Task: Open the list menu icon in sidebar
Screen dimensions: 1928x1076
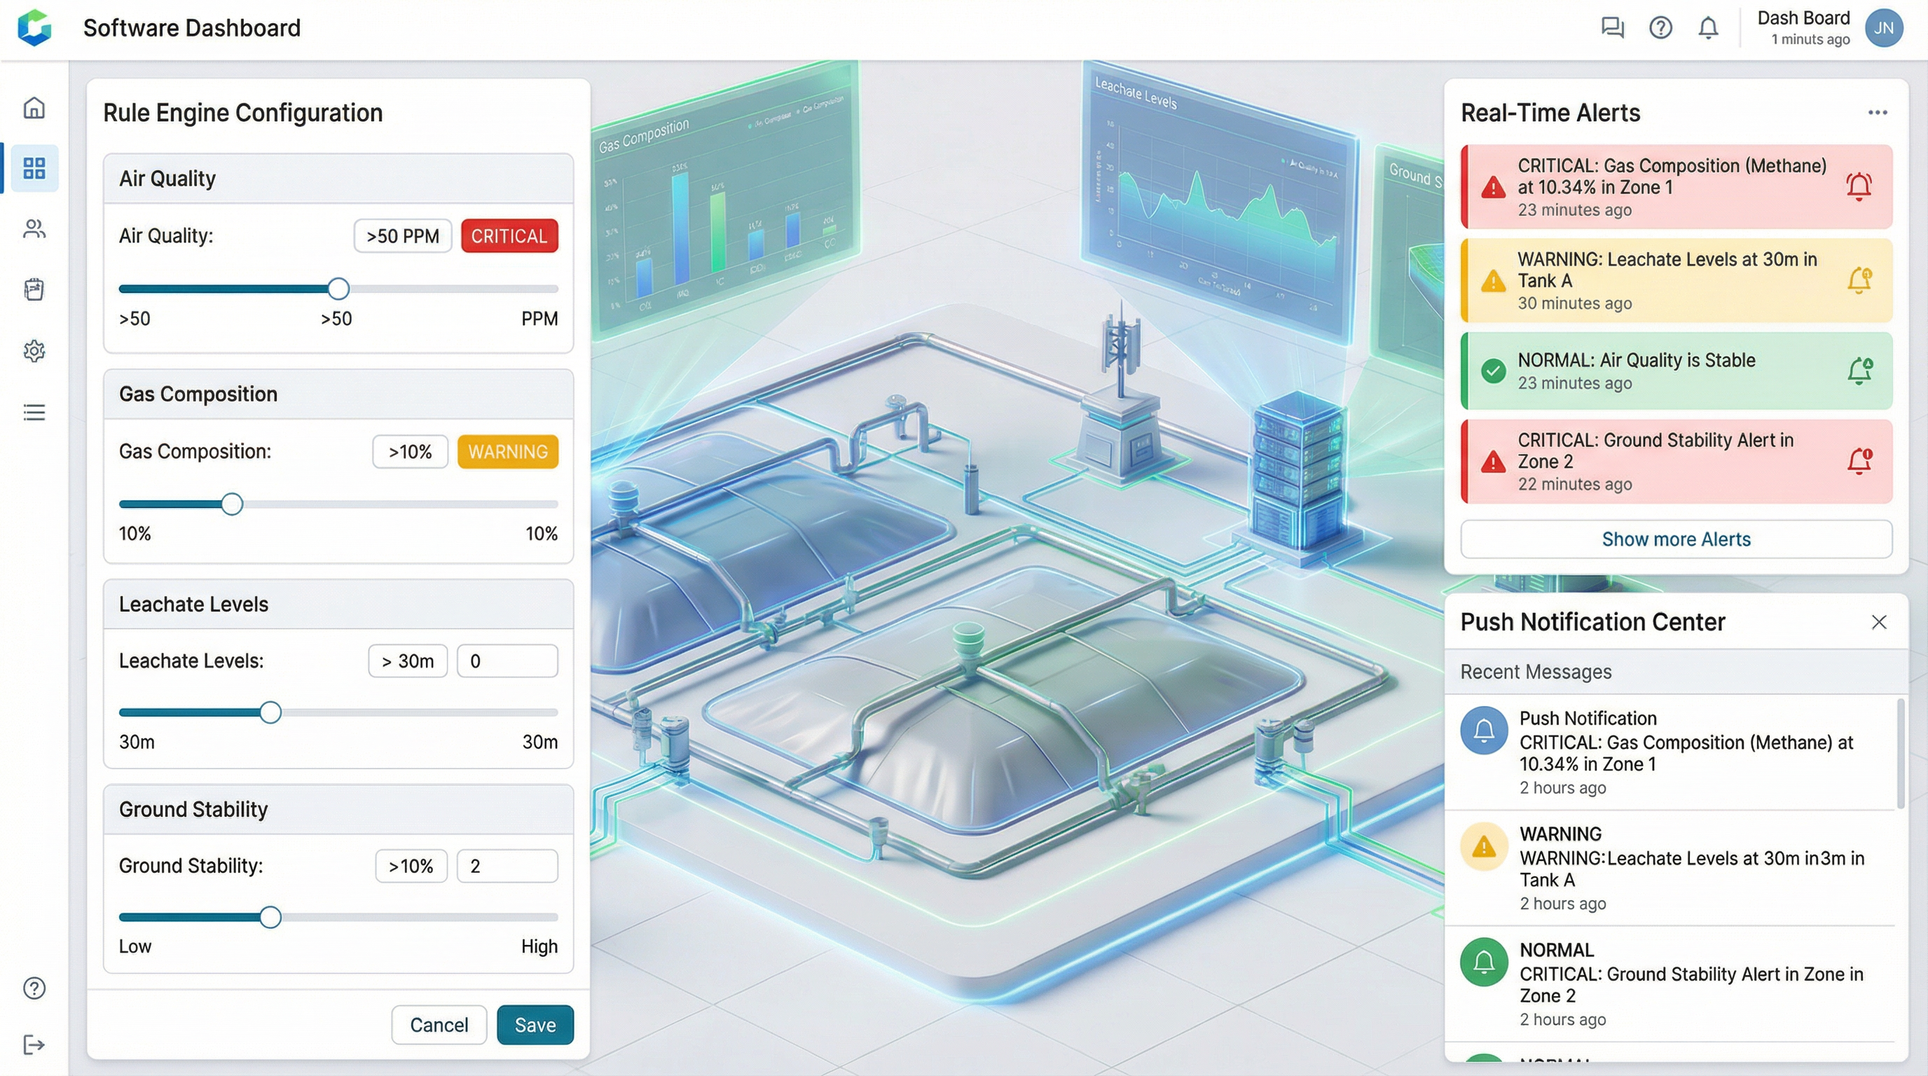Action: pos(34,413)
